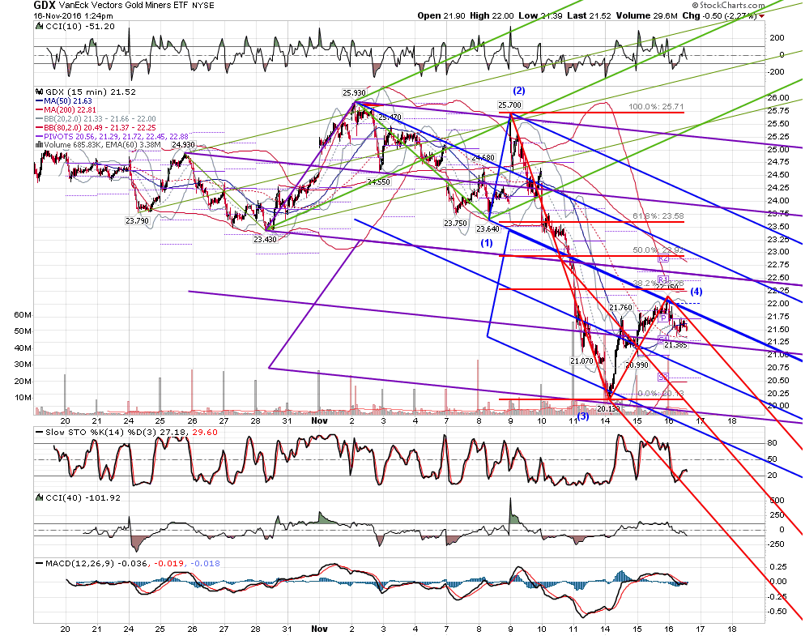
Task: Click the 24.930 price label
Action: pos(183,145)
